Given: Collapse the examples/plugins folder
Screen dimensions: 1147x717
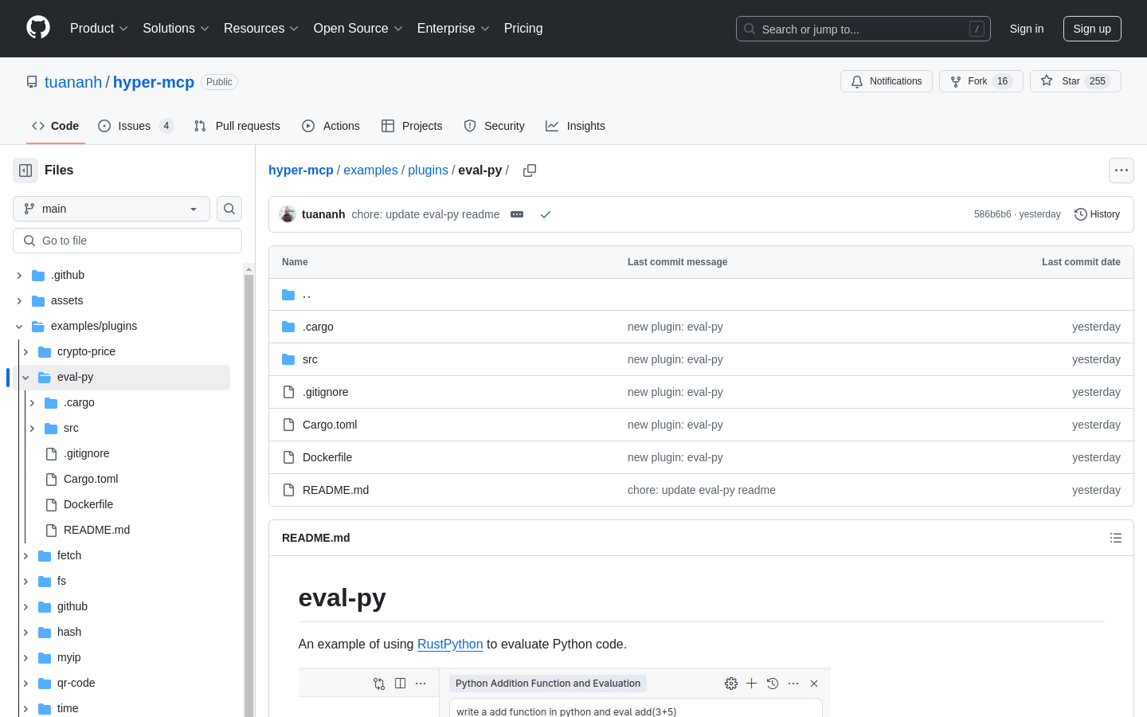Looking at the screenshot, I should pos(19,326).
